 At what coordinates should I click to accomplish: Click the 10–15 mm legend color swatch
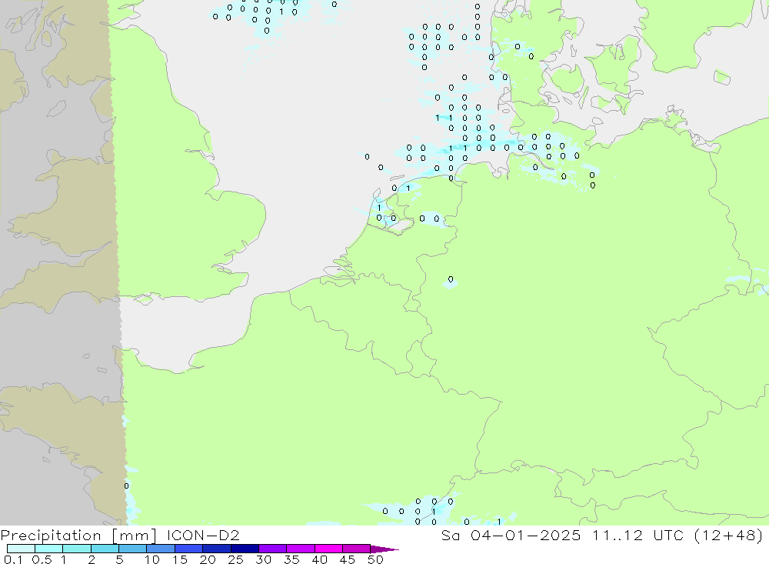161,549
